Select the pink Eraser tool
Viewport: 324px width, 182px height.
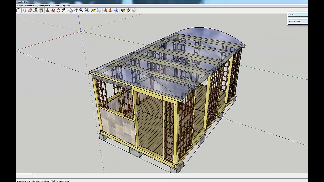[x=30, y=10]
